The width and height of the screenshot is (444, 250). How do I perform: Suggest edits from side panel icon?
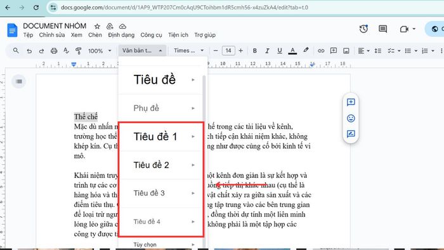pyautogui.click(x=351, y=134)
